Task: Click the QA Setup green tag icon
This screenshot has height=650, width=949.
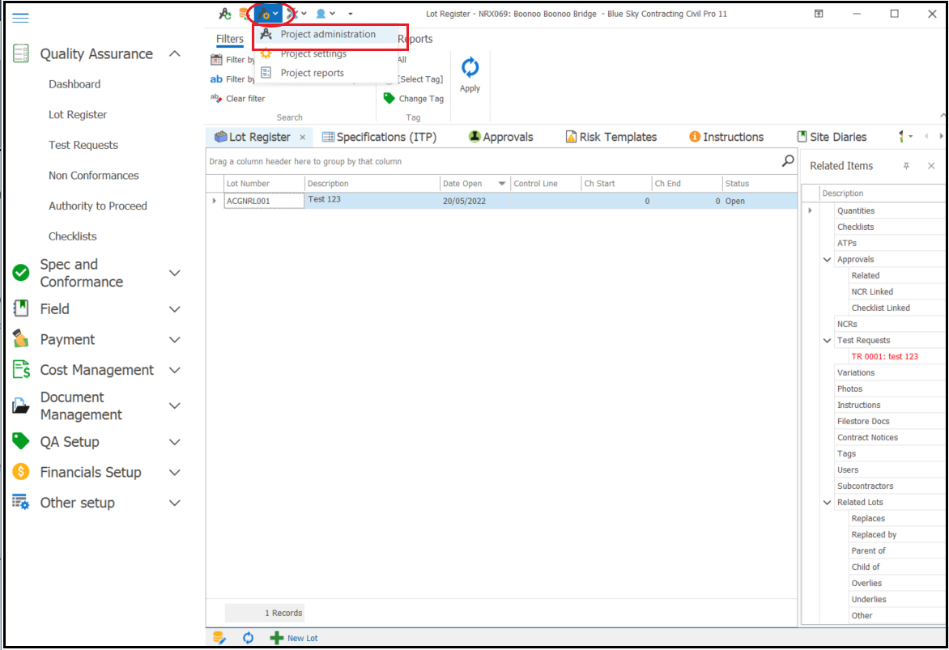Action: (x=20, y=441)
